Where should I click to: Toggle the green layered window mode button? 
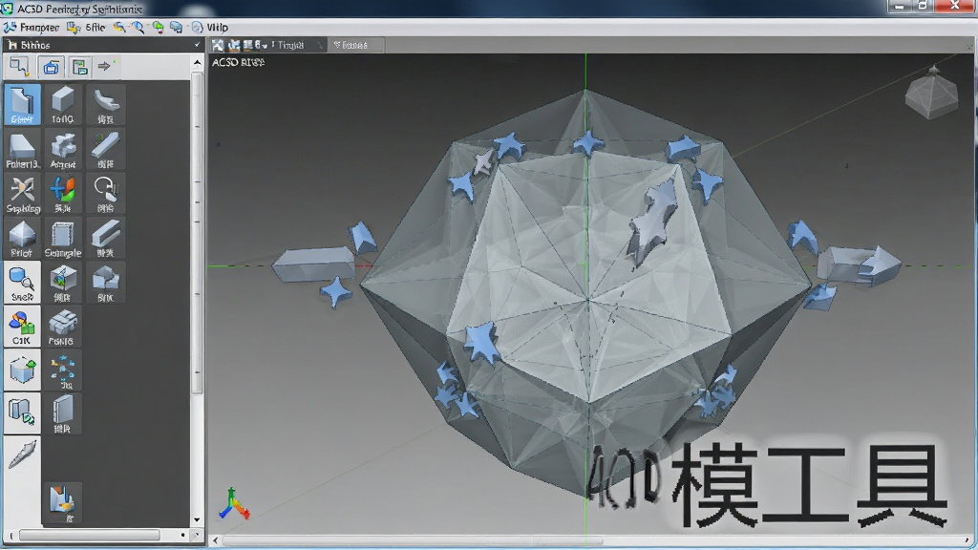(79, 66)
